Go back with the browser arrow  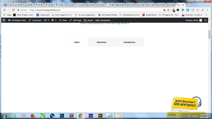[x=5, y=10]
